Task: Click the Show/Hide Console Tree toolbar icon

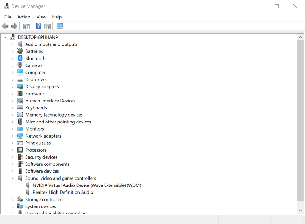Action: (26, 26)
